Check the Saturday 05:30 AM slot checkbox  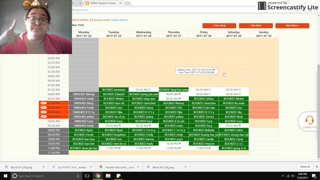coord(240,89)
